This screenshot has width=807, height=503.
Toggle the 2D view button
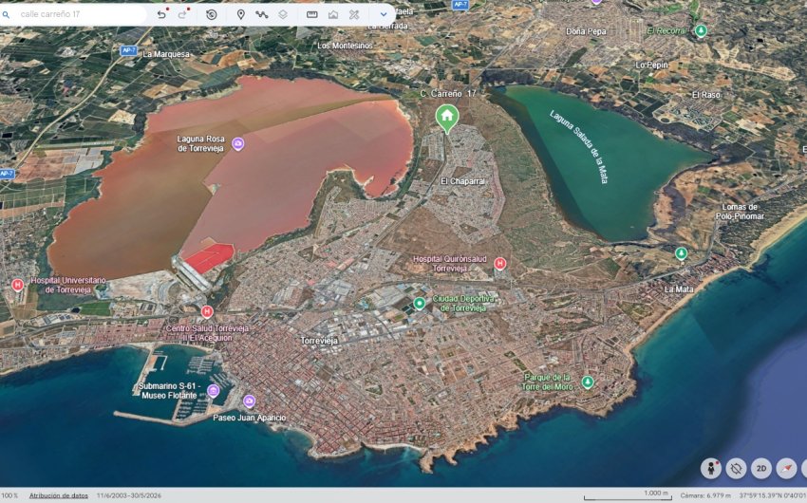(761, 469)
